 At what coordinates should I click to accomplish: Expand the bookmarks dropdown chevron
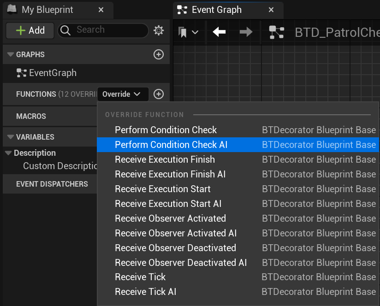click(195, 32)
